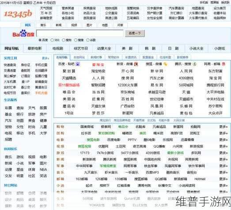Open the 电视剧 navigation item
The height and width of the screenshot is (210, 231).
pos(58,48)
